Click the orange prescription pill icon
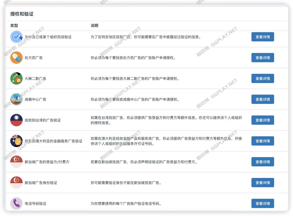This screenshot has height=216, width=293. coord(16,58)
